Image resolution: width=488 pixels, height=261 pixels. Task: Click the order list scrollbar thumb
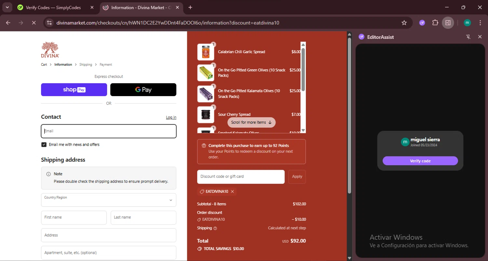tap(303, 69)
